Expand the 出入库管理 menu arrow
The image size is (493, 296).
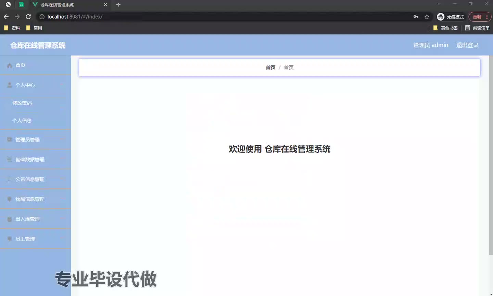pos(62,219)
